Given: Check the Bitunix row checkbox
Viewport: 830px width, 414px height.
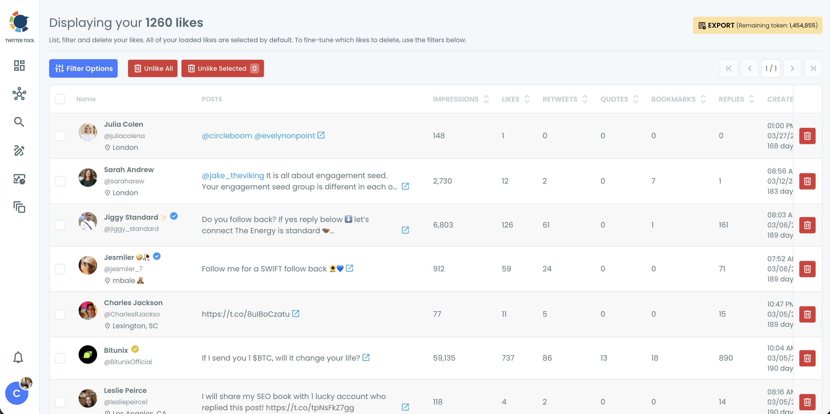Looking at the screenshot, I should point(60,358).
